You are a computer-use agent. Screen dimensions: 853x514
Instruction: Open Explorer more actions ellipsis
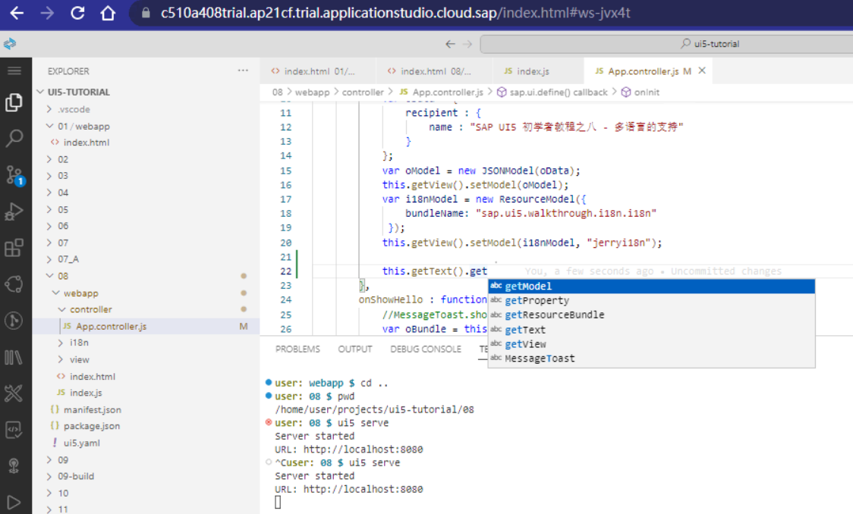[243, 71]
